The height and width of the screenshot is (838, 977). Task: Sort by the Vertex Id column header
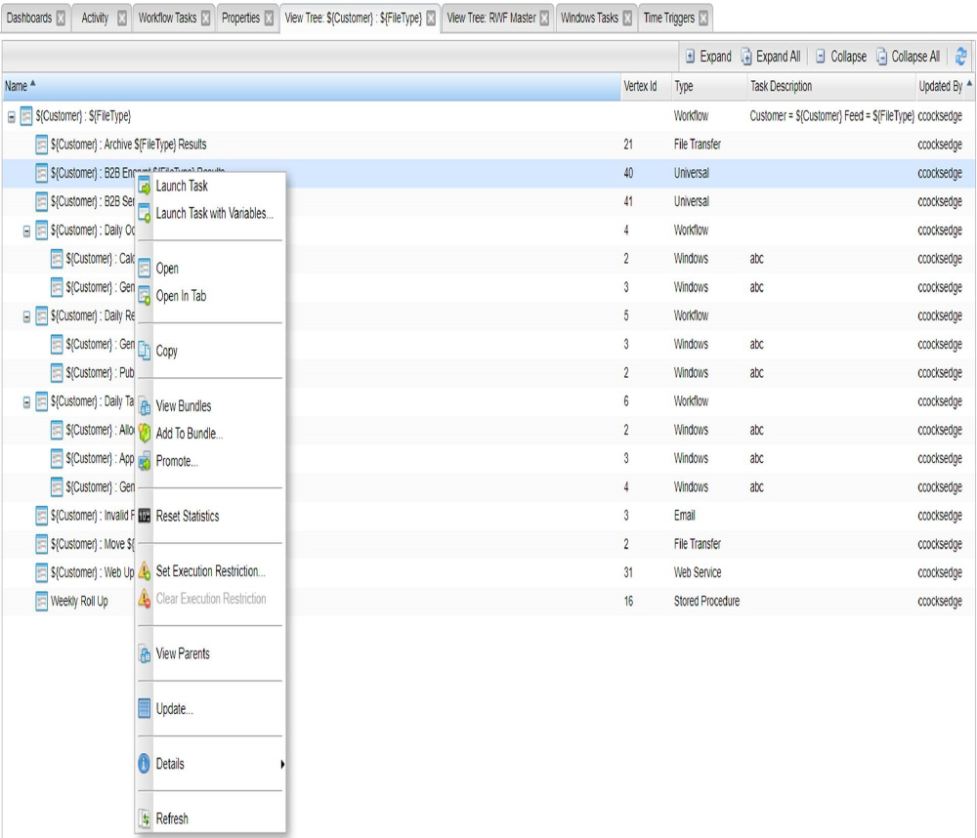coord(640,86)
